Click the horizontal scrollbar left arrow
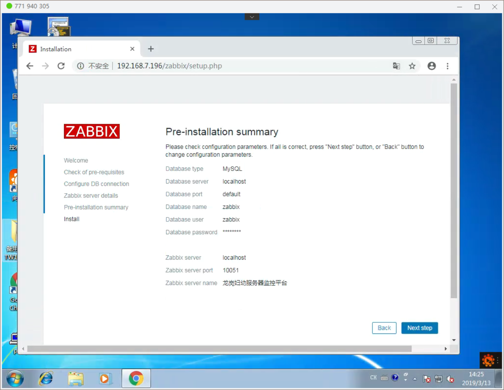The image size is (504, 390). (23, 349)
